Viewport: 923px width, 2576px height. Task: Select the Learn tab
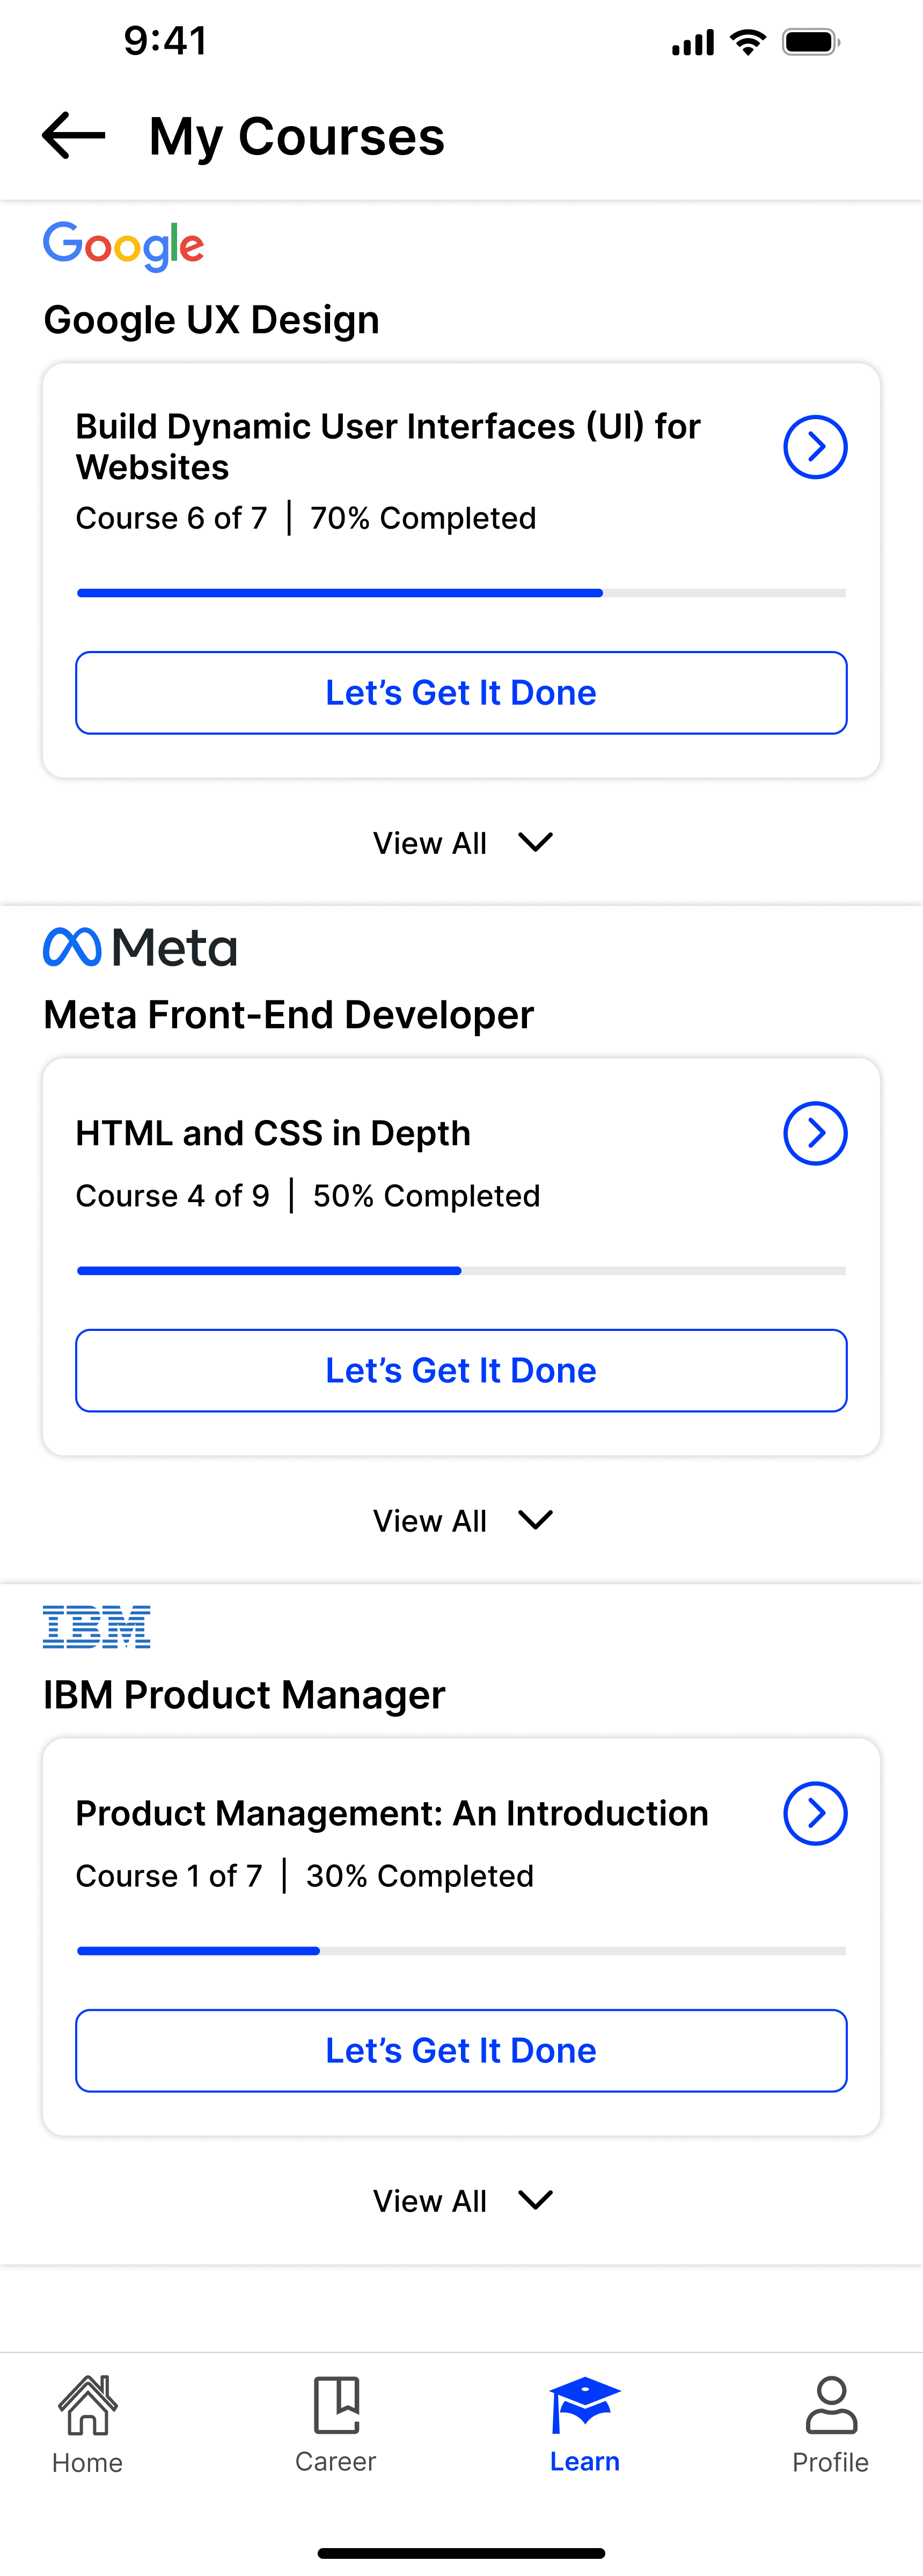(585, 2425)
